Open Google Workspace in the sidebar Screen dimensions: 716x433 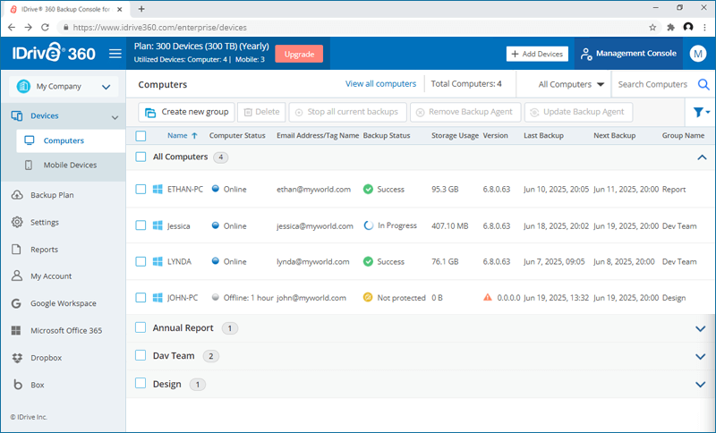click(64, 303)
